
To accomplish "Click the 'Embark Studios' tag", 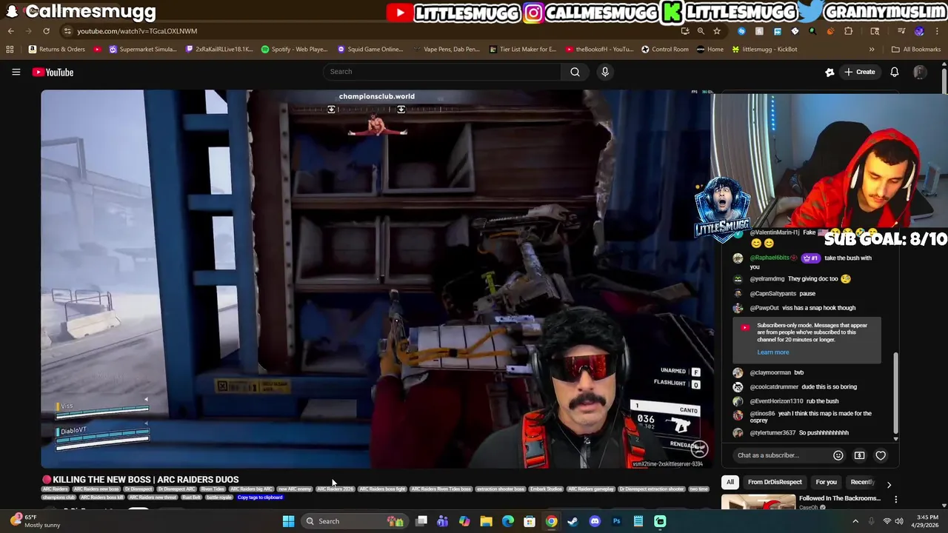I will pos(546,489).
